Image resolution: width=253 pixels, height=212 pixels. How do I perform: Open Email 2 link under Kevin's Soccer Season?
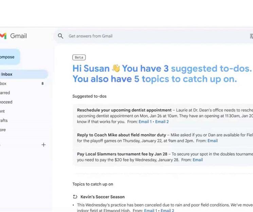[167, 210]
